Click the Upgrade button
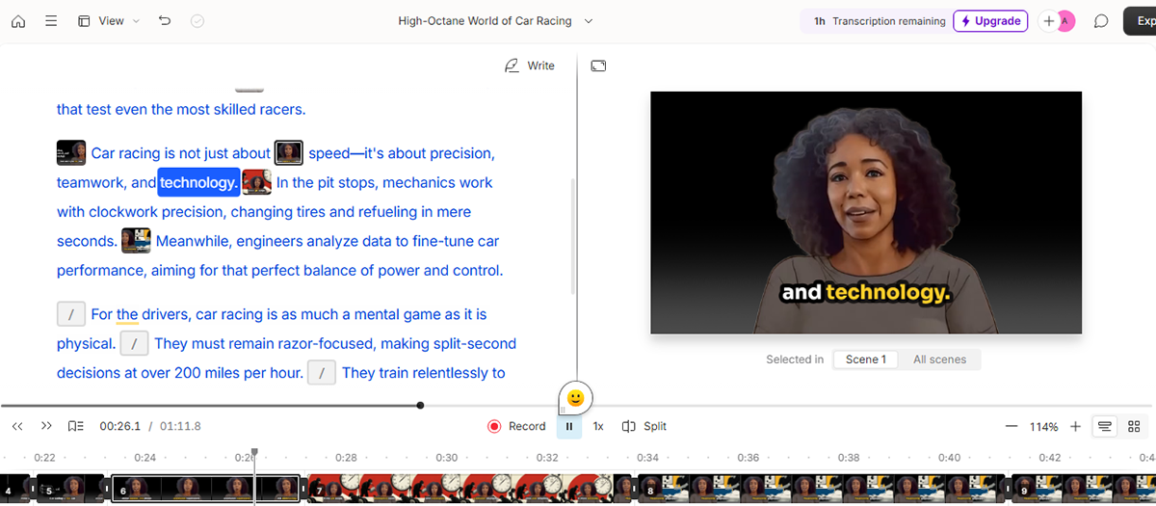 (990, 21)
